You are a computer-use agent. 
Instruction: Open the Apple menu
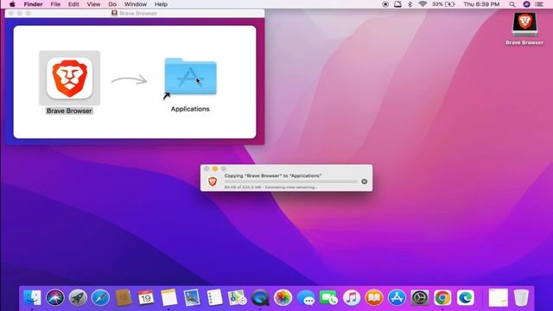(x=12, y=4)
